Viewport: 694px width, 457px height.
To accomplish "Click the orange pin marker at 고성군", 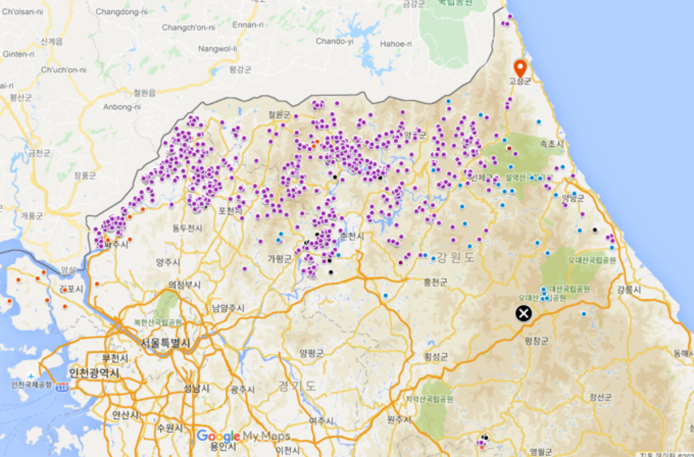I will point(520,67).
